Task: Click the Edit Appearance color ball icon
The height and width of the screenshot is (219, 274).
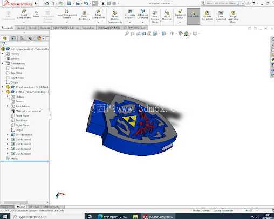Action: click(x=181, y=33)
